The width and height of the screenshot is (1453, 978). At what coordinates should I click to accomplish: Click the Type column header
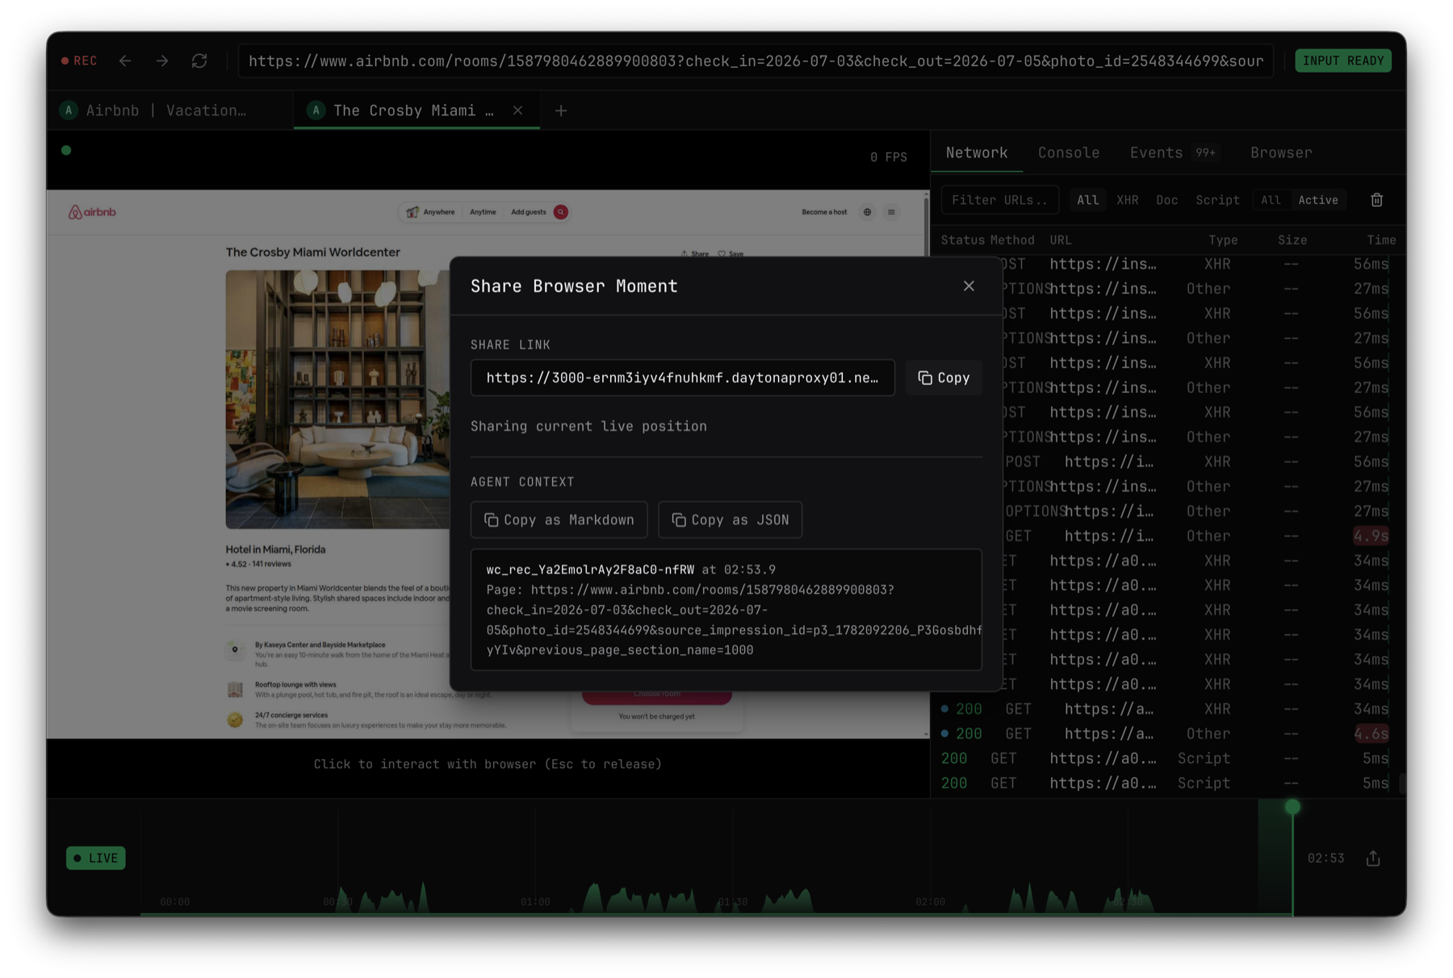(x=1223, y=240)
